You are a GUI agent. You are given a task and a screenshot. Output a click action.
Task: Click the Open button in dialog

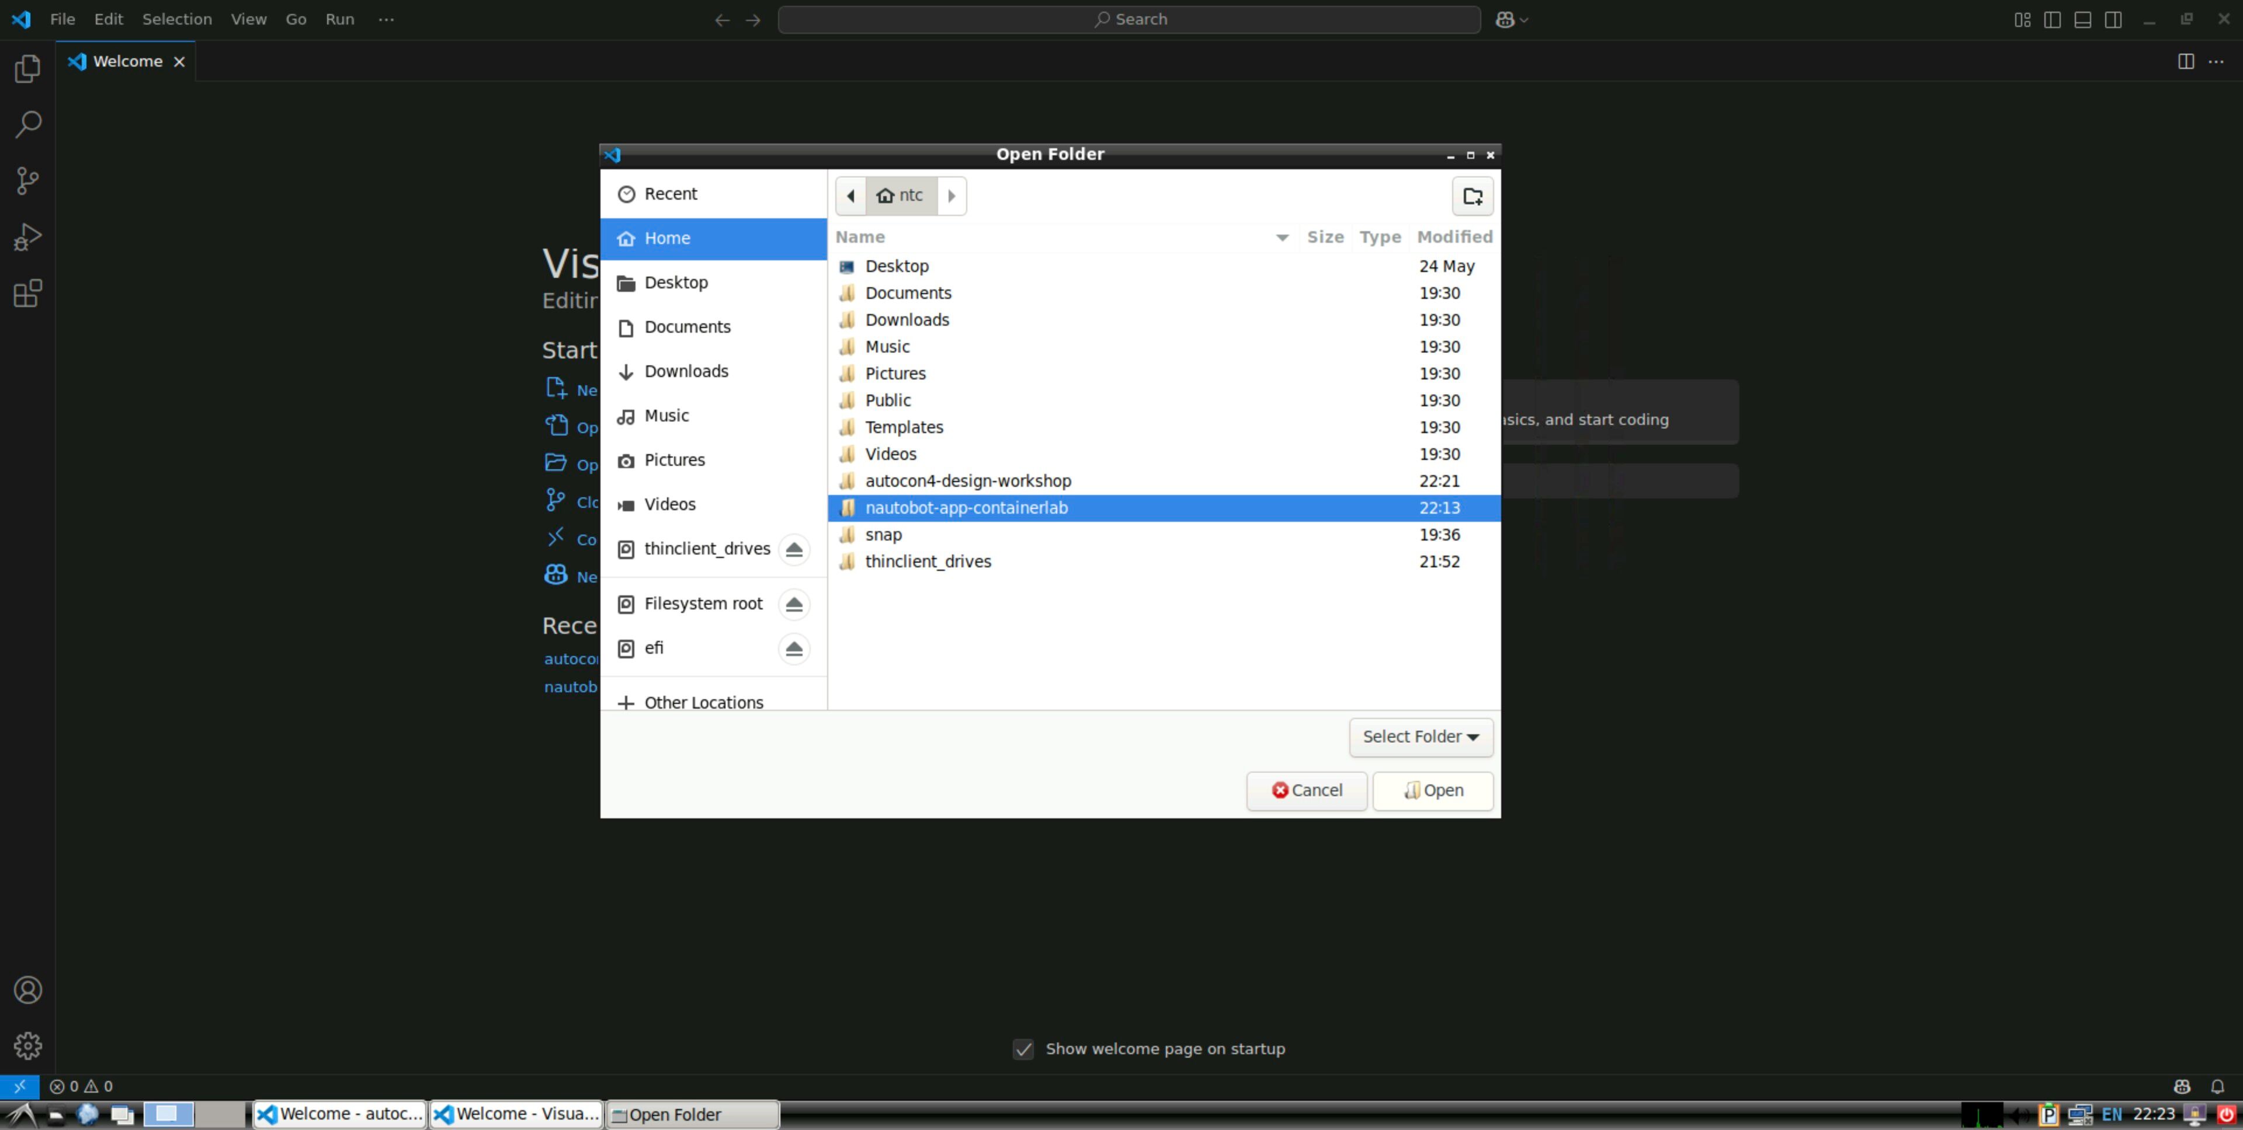point(1432,790)
